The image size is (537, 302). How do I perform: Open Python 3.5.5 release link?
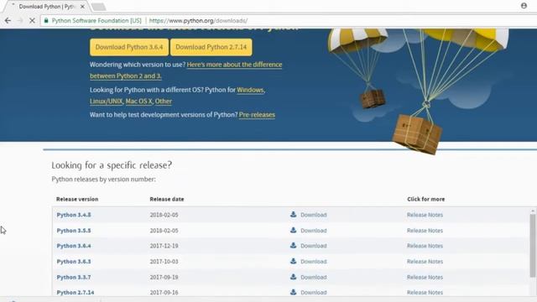pyautogui.click(x=74, y=231)
